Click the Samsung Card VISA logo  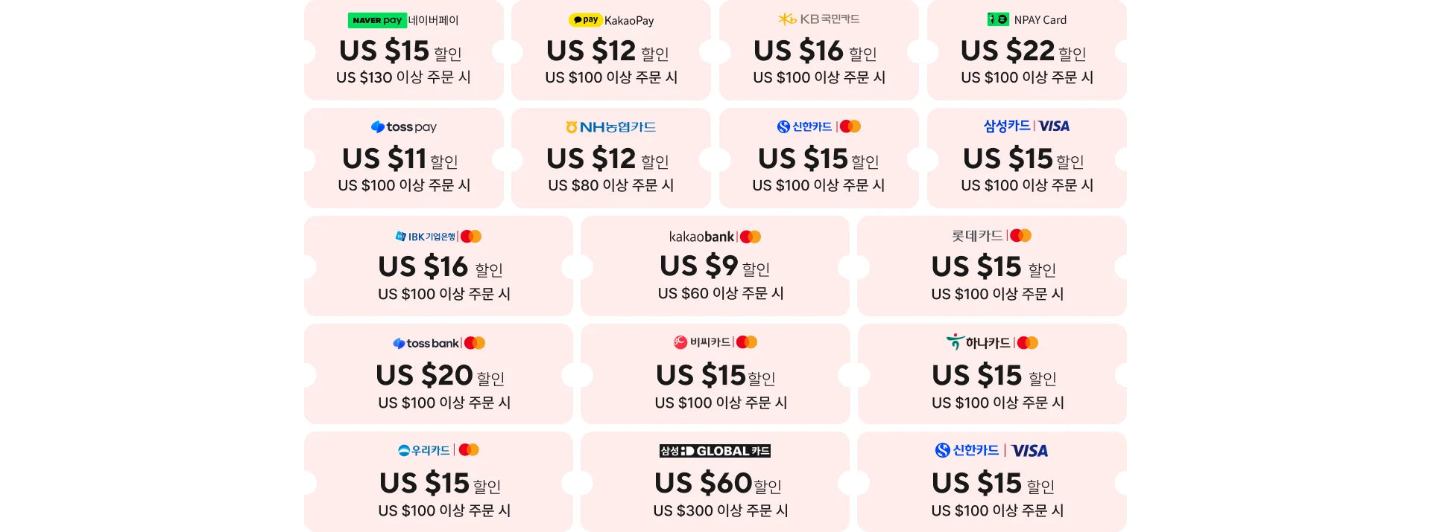[1026, 126]
